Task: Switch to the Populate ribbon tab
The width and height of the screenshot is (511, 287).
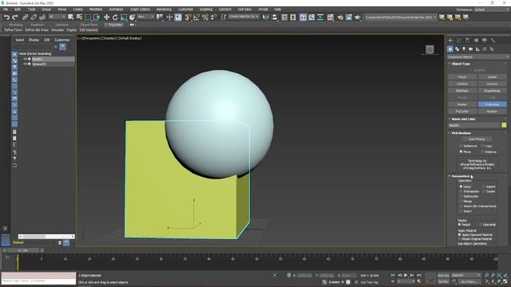Action: (x=115, y=25)
